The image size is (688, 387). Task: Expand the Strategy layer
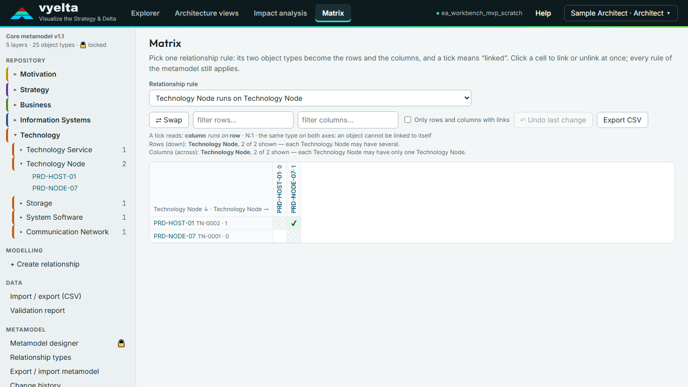15,90
